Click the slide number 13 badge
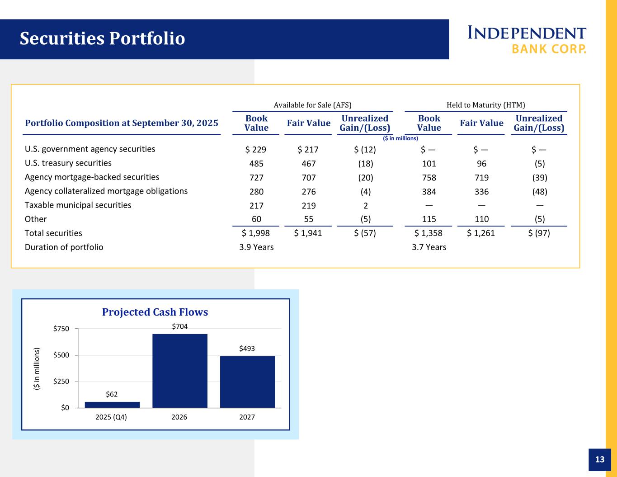 tap(599, 460)
